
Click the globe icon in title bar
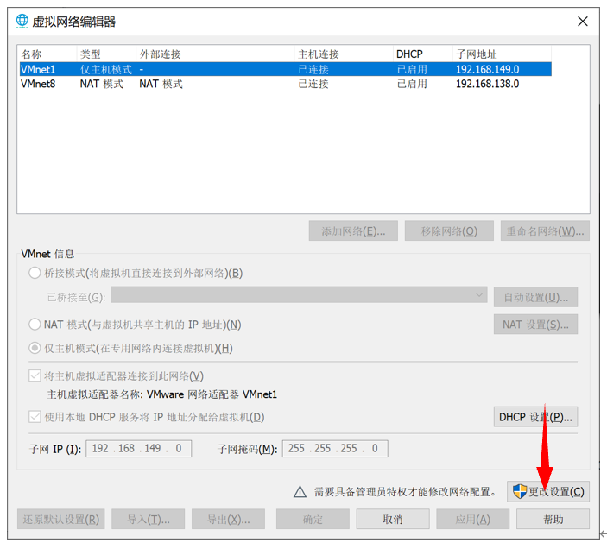coord(22,22)
